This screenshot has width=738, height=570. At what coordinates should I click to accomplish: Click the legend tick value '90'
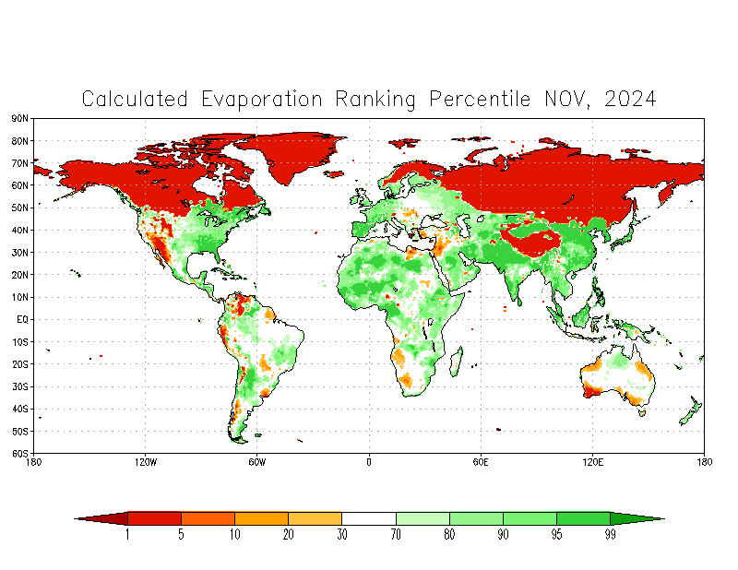click(x=503, y=535)
